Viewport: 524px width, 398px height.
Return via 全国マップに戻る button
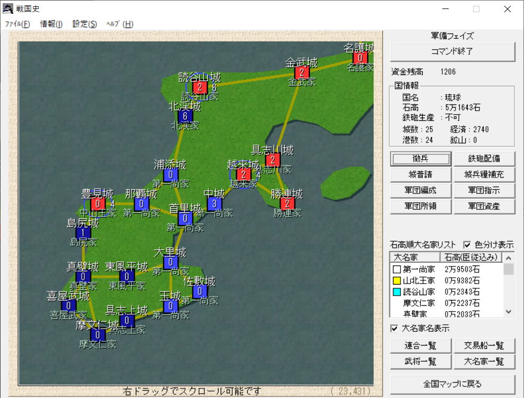(x=452, y=384)
